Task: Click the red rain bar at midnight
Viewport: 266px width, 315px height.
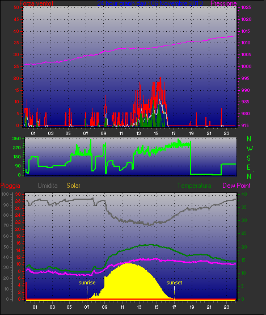Action: point(26,291)
